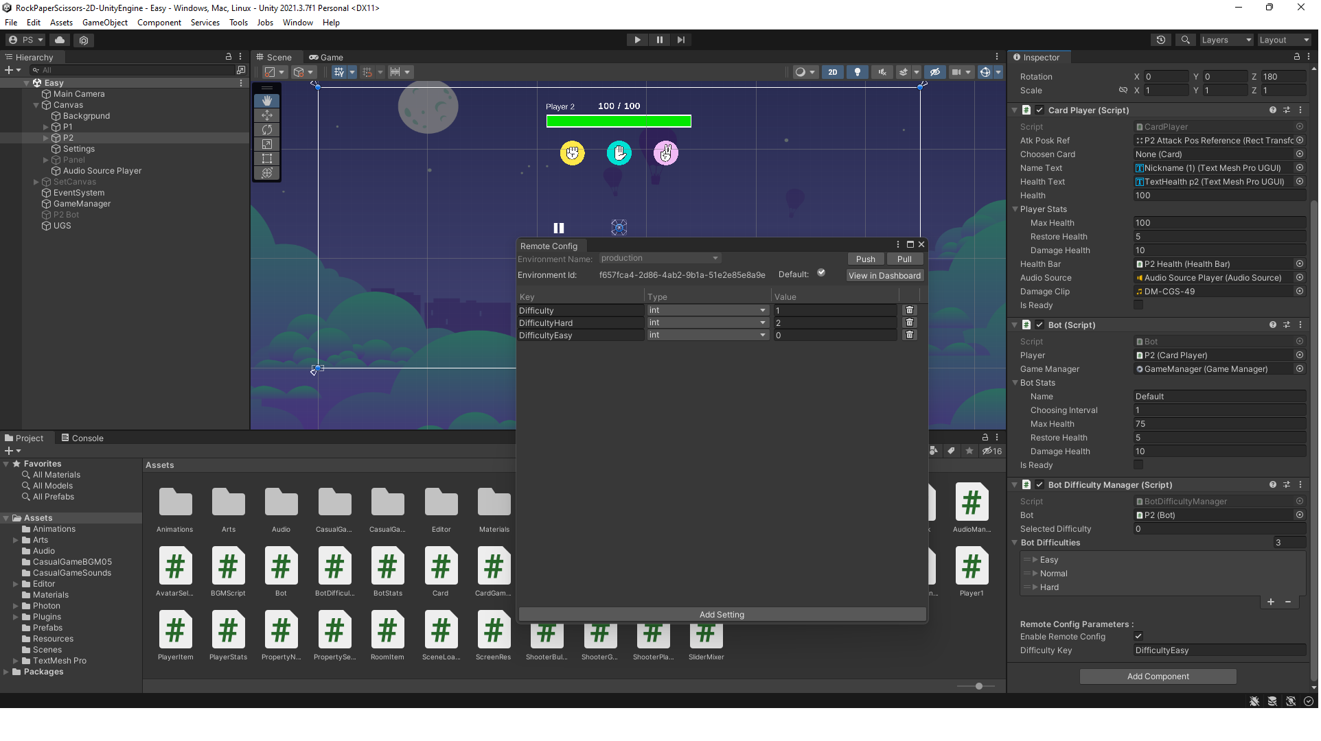Select P2 Bot in the Hierarchy
This screenshot has height=741, width=1321.
coord(66,214)
